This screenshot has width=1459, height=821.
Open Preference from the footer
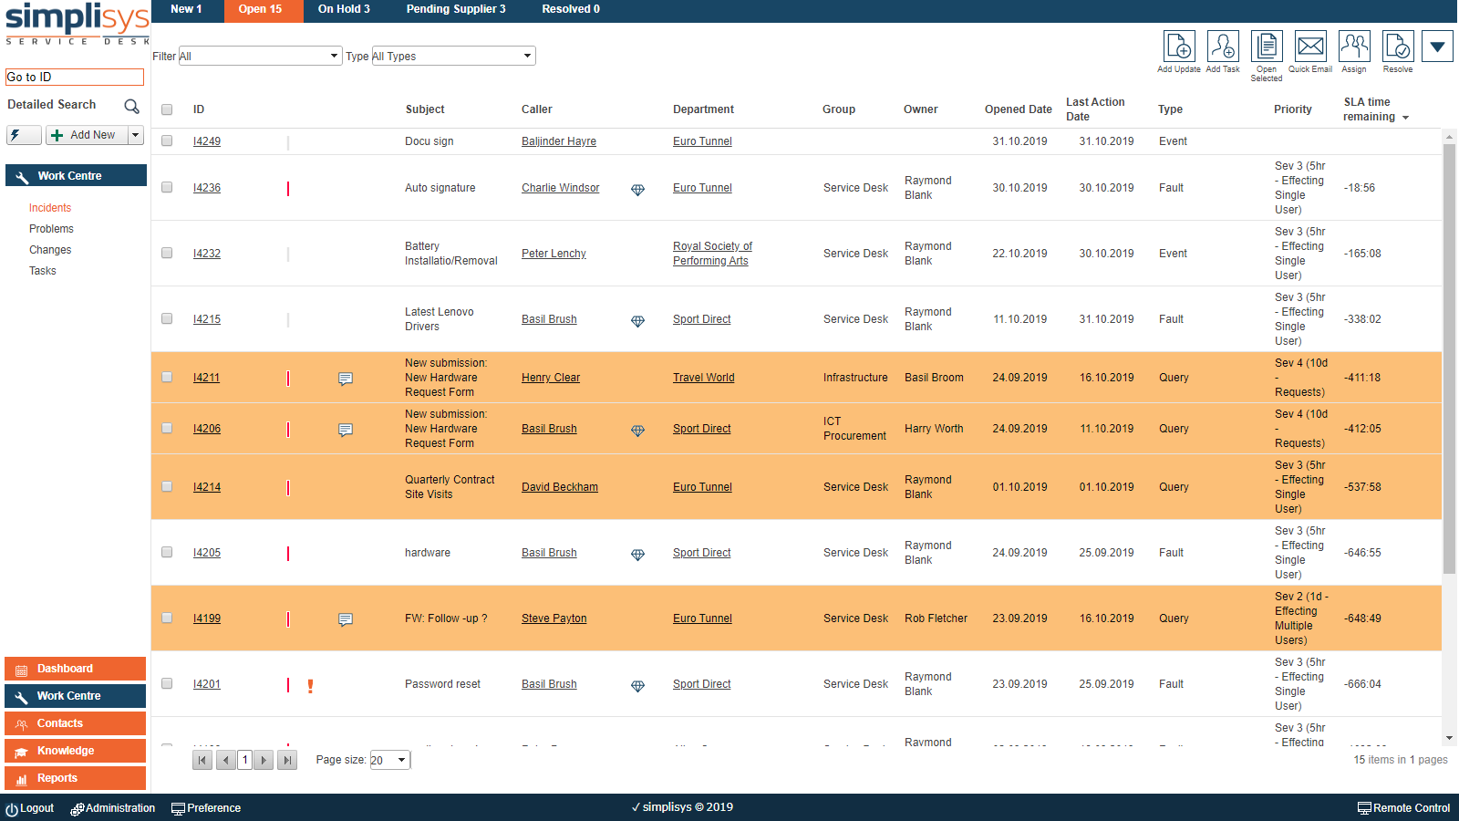(x=206, y=809)
